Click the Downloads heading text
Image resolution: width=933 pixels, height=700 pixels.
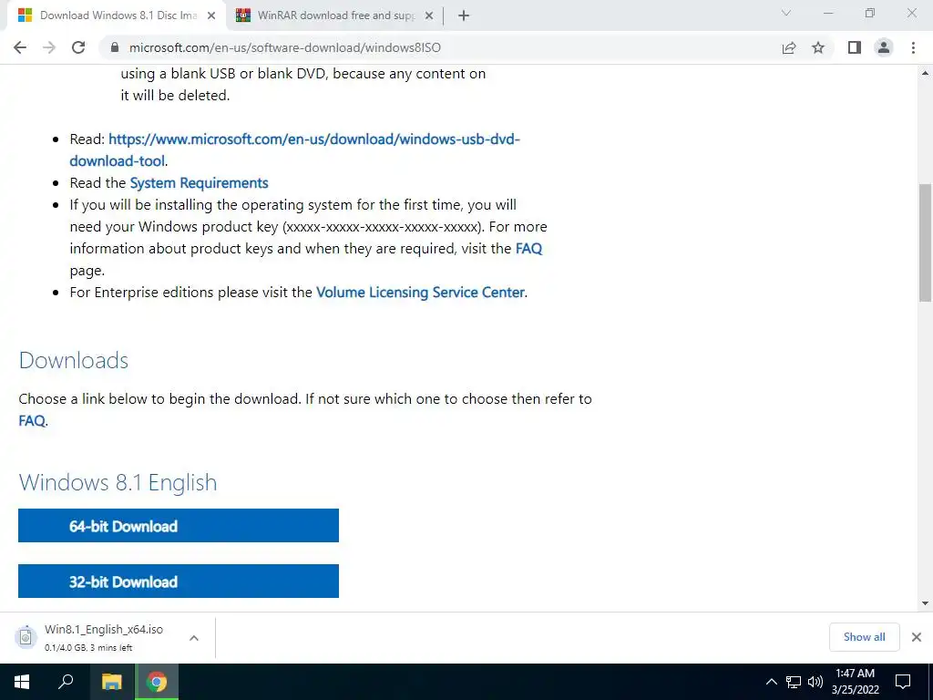click(73, 361)
